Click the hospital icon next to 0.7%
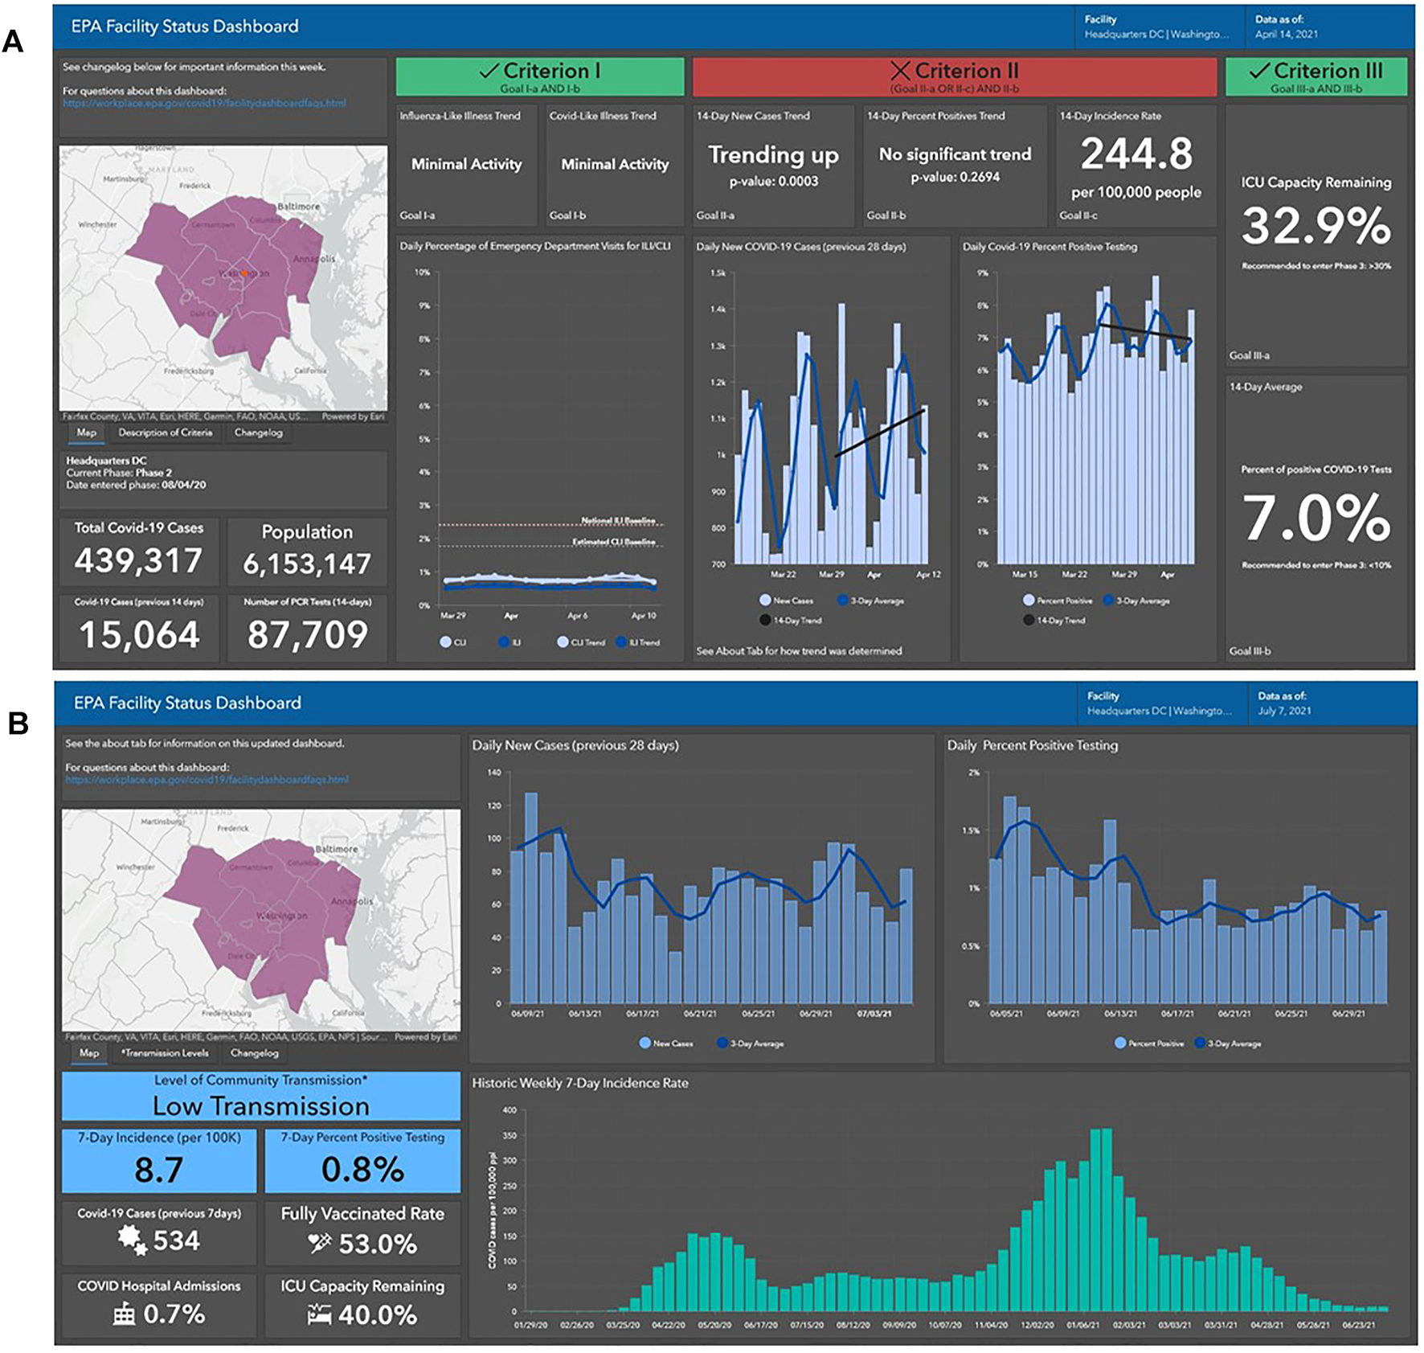Image resolution: width=1424 pixels, height=1353 pixels. coord(124,1314)
